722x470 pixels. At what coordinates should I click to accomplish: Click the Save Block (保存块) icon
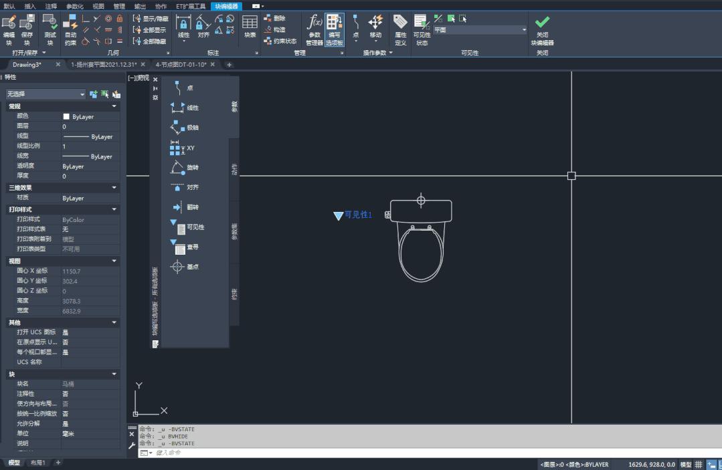(x=27, y=29)
